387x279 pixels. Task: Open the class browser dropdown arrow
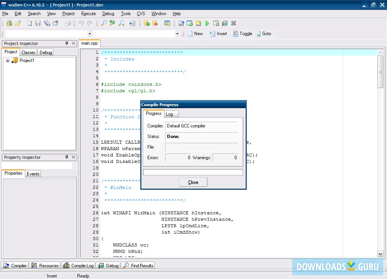click(177, 34)
